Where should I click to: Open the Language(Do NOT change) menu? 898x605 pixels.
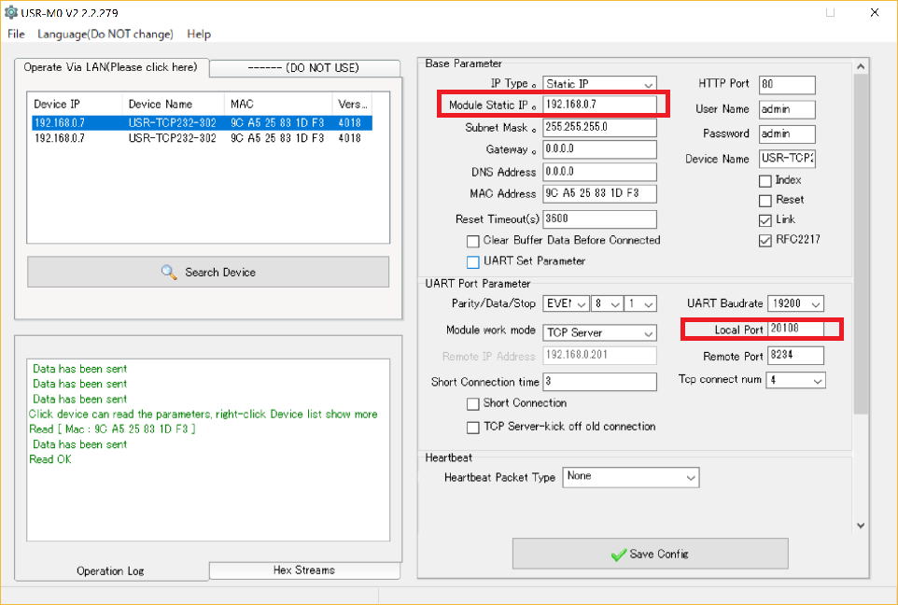tap(105, 34)
